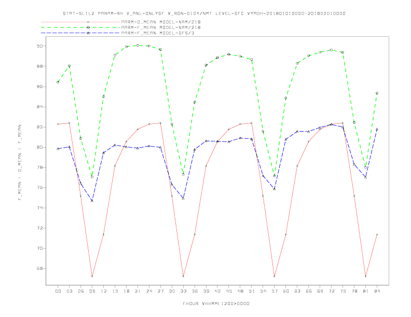This screenshot has width=411, height=317.
Task: Click the x-axis title FHOUR VHHMM
Action: [x=216, y=304]
